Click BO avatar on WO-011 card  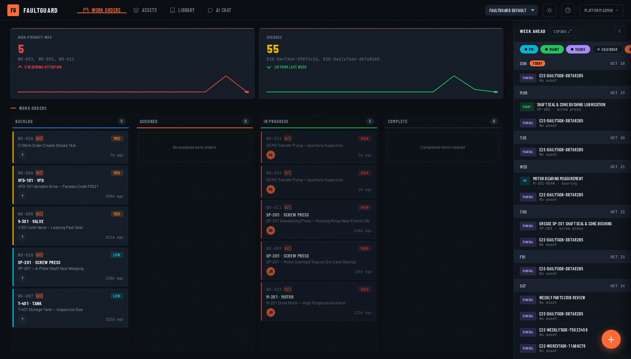271,230
